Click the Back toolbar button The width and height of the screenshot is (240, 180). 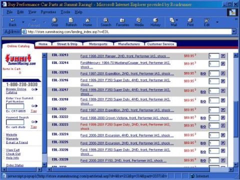click(12, 22)
